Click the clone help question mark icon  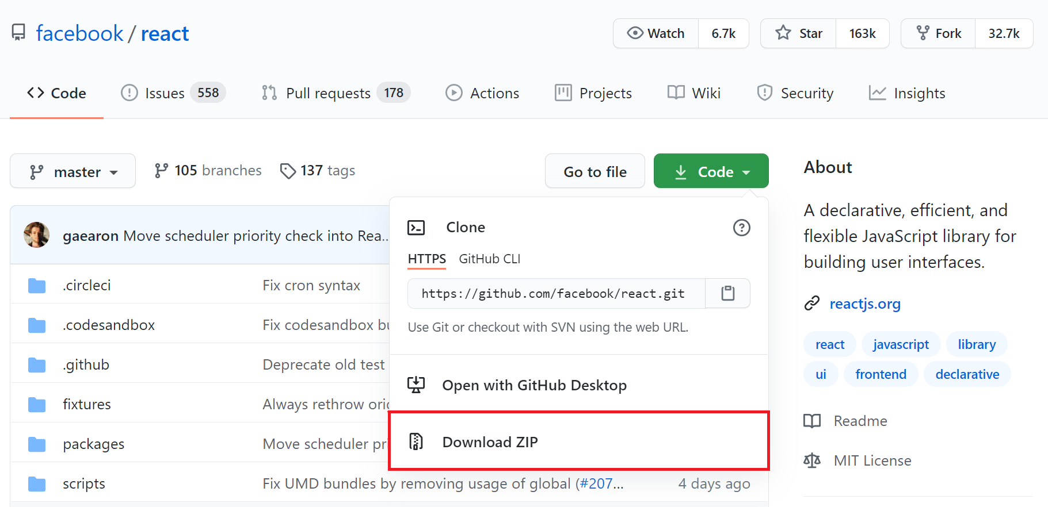[741, 228]
